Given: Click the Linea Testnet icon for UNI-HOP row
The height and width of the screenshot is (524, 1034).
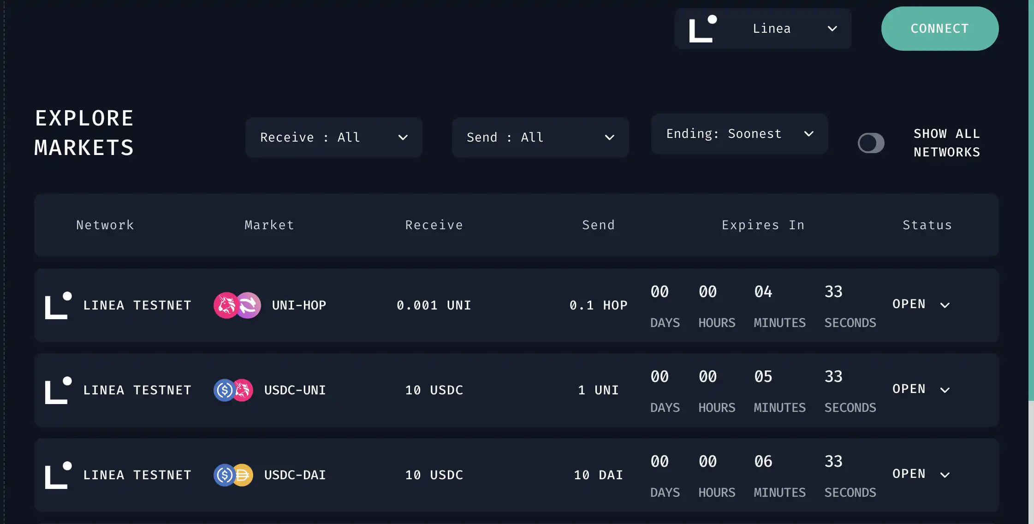Looking at the screenshot, I should [x=58, y=305].
